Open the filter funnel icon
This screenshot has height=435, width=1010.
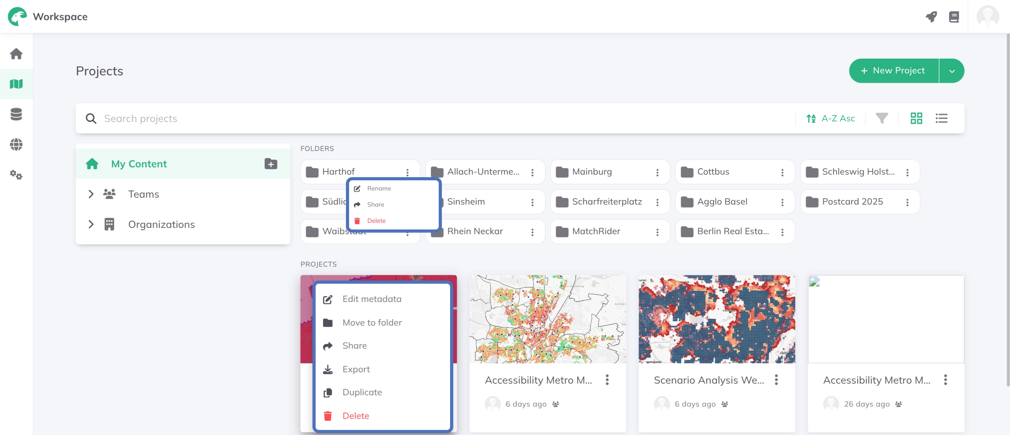click(x=882, y=118)
